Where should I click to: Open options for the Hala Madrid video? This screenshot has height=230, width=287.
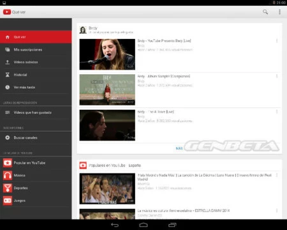[277, 175]
